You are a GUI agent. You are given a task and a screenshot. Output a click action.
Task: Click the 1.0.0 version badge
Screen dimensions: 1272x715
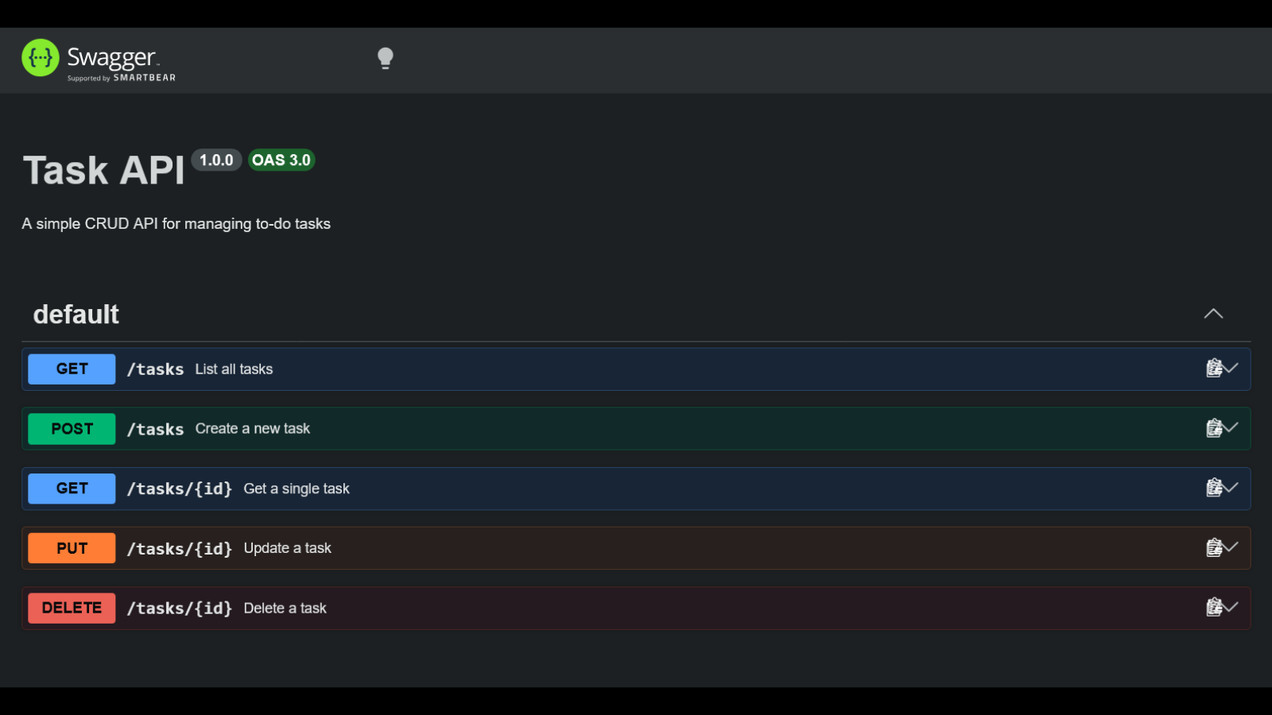216,160
